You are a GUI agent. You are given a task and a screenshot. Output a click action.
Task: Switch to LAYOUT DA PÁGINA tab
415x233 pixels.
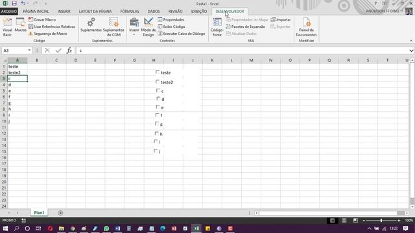(95, 12)
